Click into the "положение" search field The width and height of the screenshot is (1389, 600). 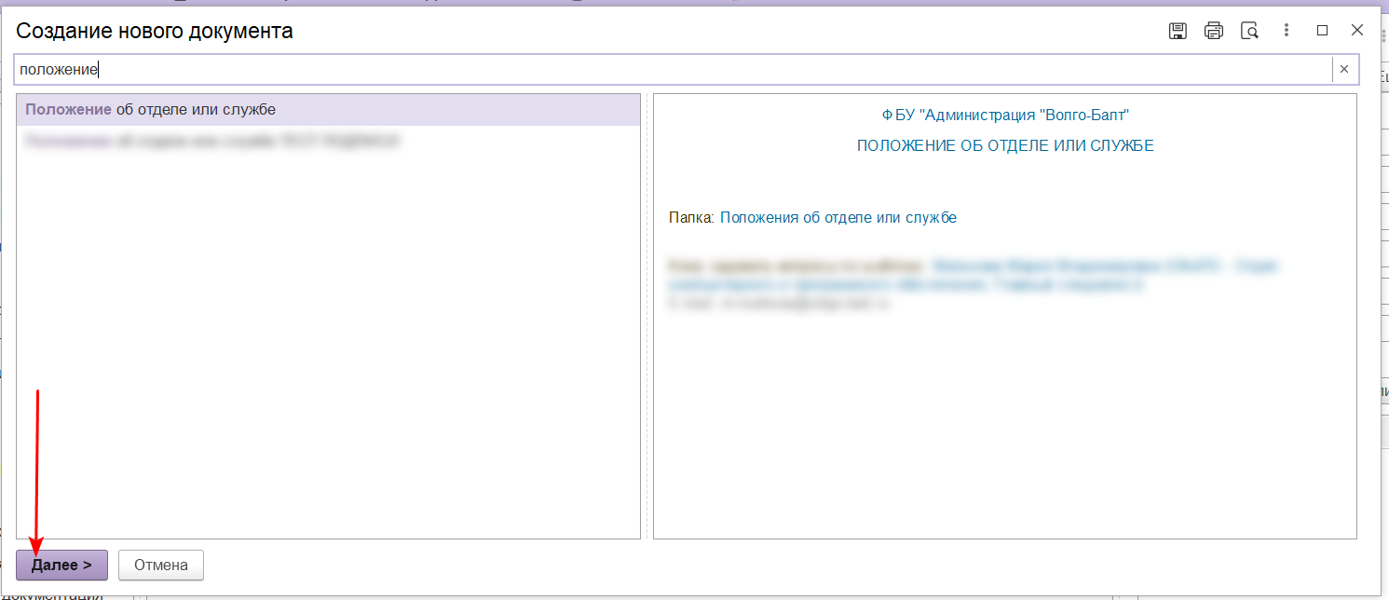(652, 69)
